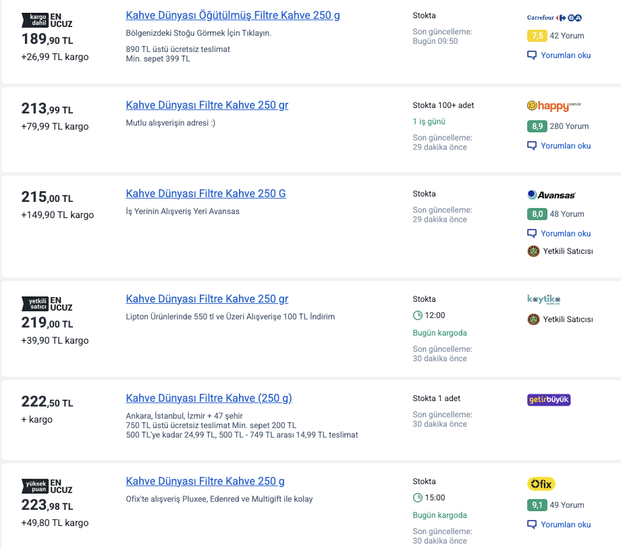Open Kahve Dünyası Filtre Kahve (250 g) link
The width and height of the screenshot is (621, 549).
tap(209, 398)
